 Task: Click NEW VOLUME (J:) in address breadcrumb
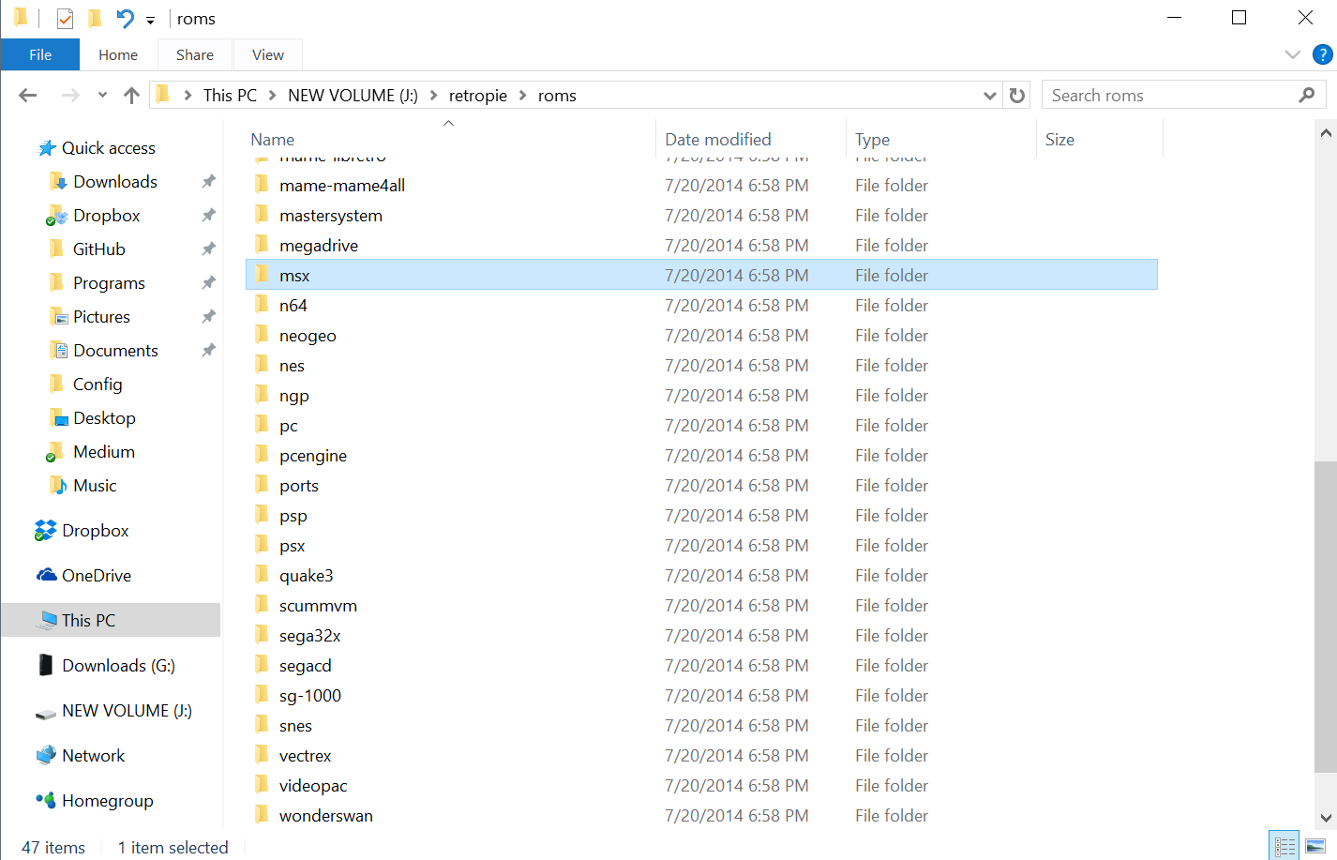(x=353, y=96)
